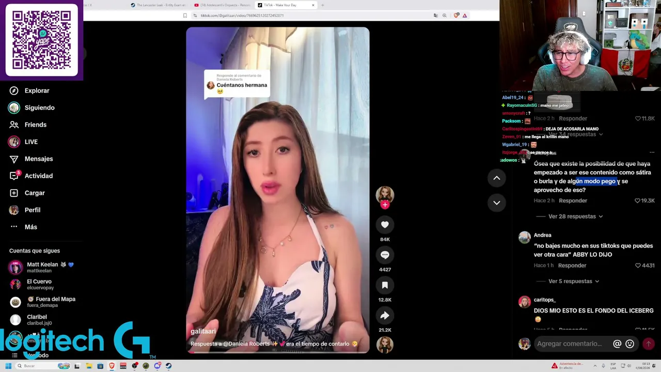Open a new browser tab
661x372 pixels.
(323, 5)
